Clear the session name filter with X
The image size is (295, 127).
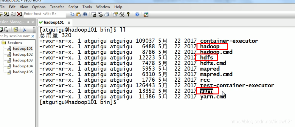pos(33,36)
